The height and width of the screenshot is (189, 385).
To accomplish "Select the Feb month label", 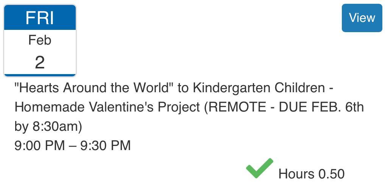I will pyautogui.click(x=40, y=40).
